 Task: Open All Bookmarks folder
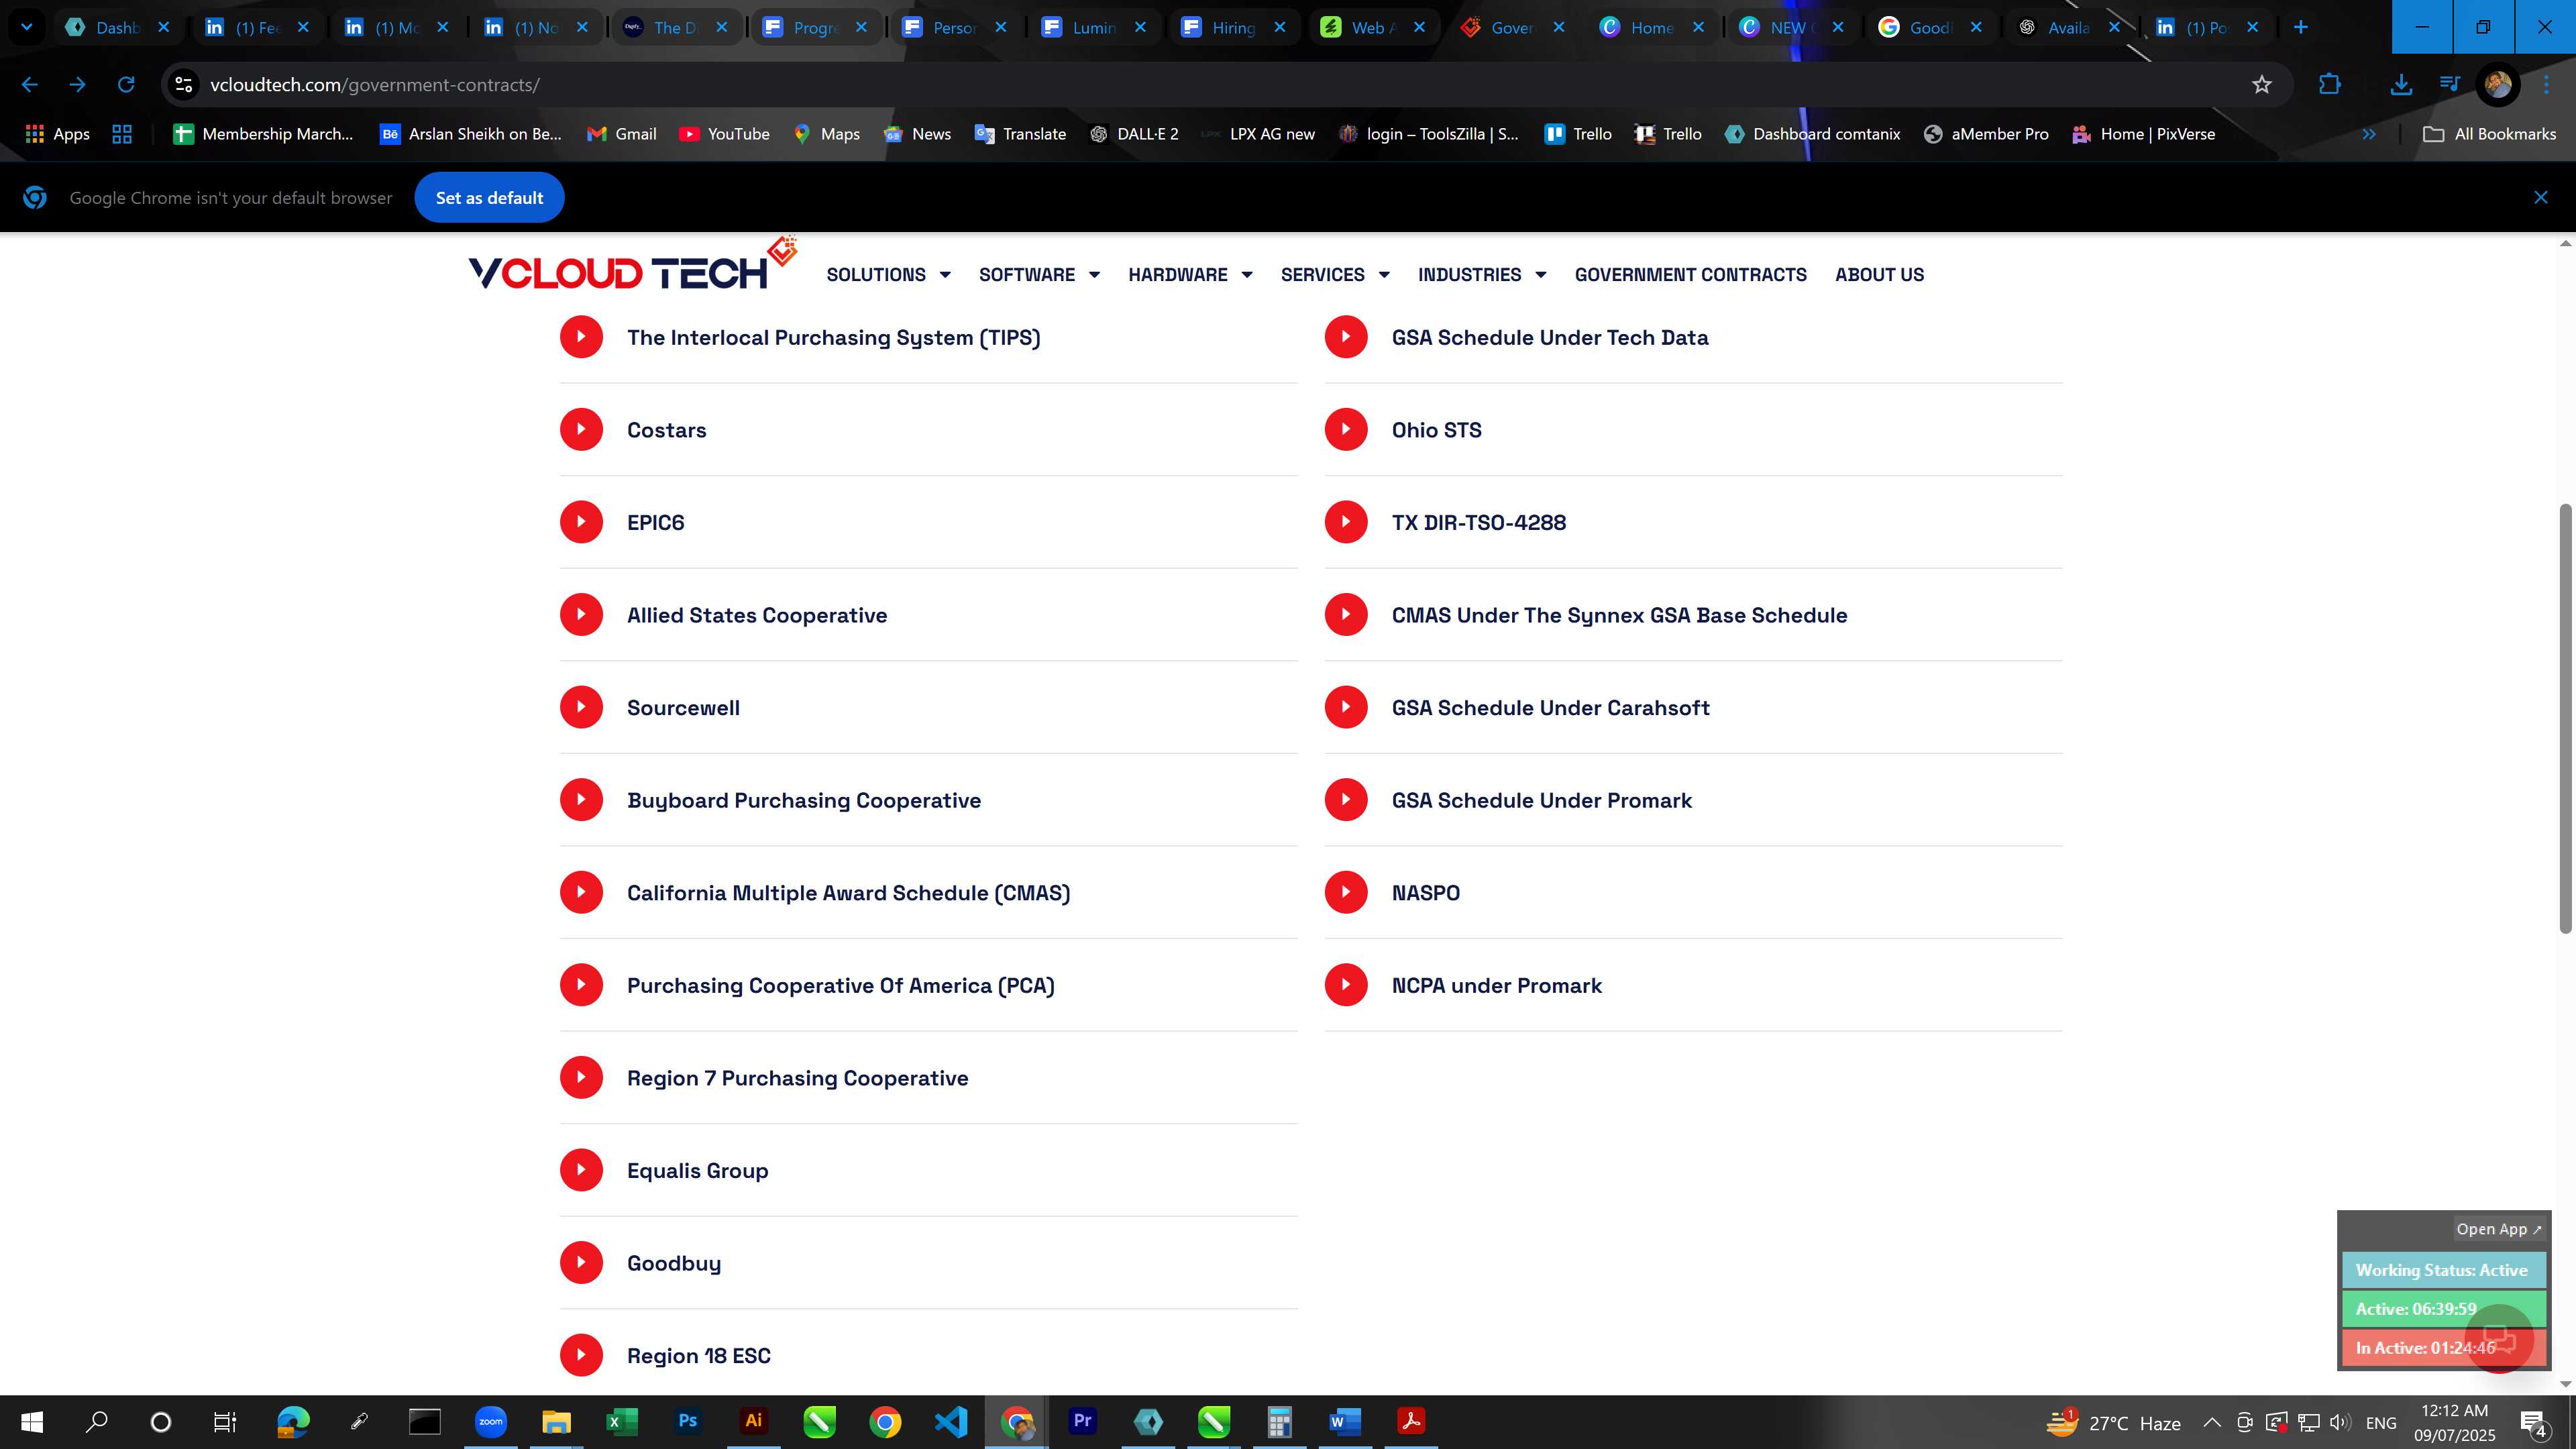click(2489, 134)
